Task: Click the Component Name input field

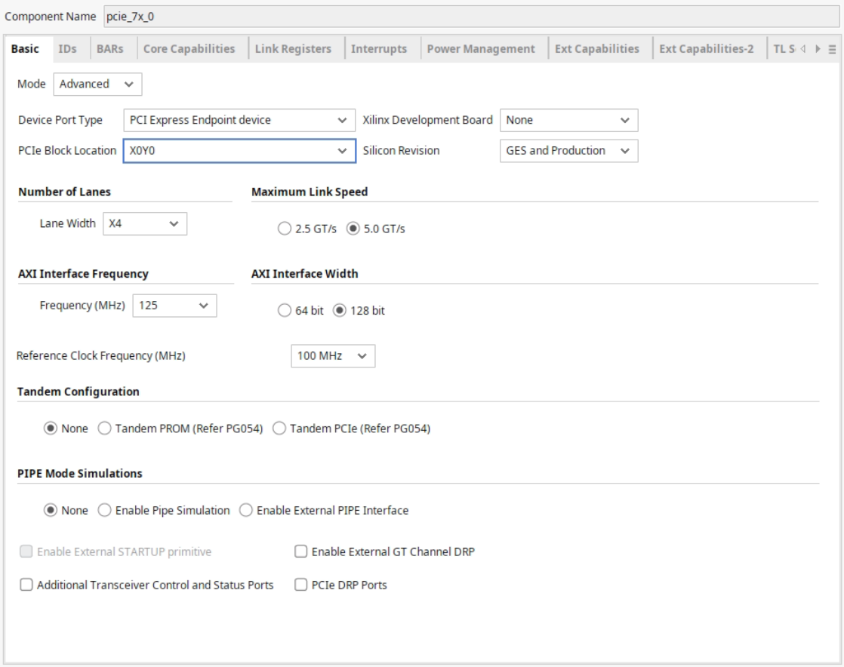Action: tap(471, 17)
